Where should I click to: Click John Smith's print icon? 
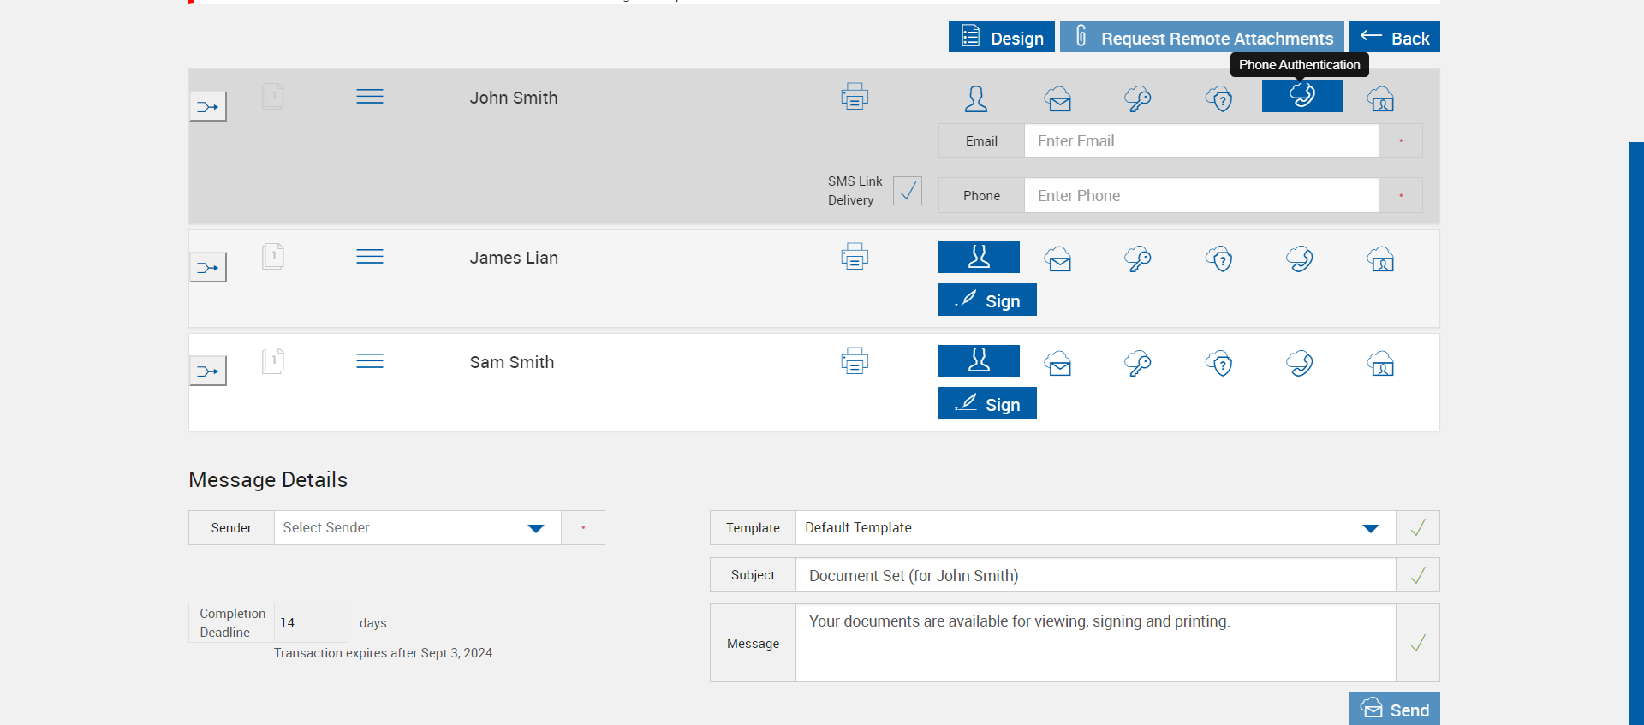[x=854, y=97]
